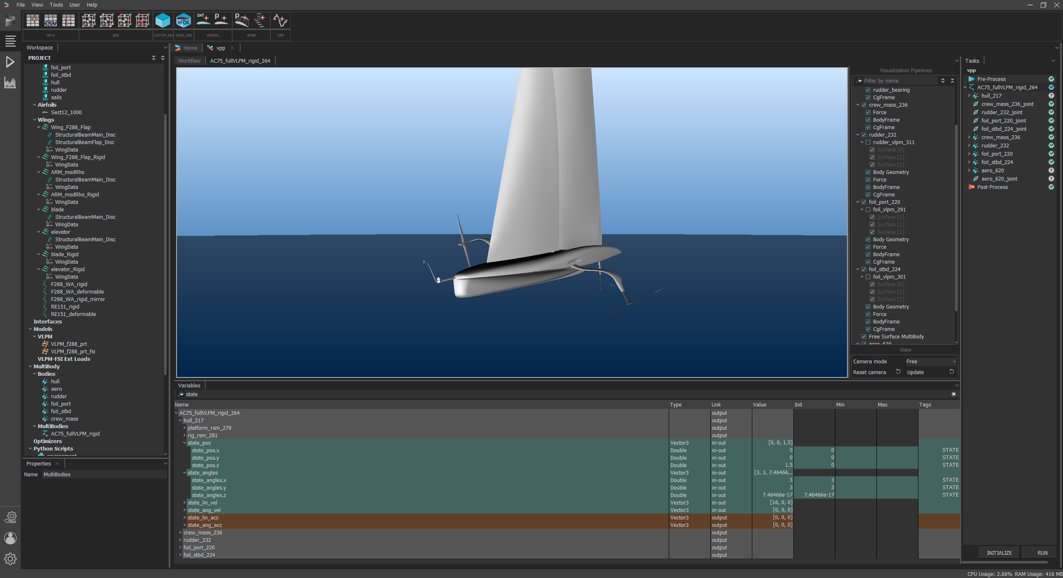1063x578 pixels.
Task: Click the INITIALIZE button
Action: click(x=999, y=553)
